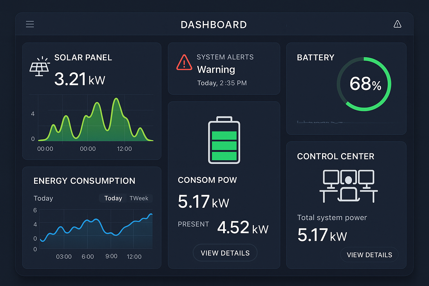Screen dimensions: 429x286
Task: Click the green battery icon
Action: (224, 140)
